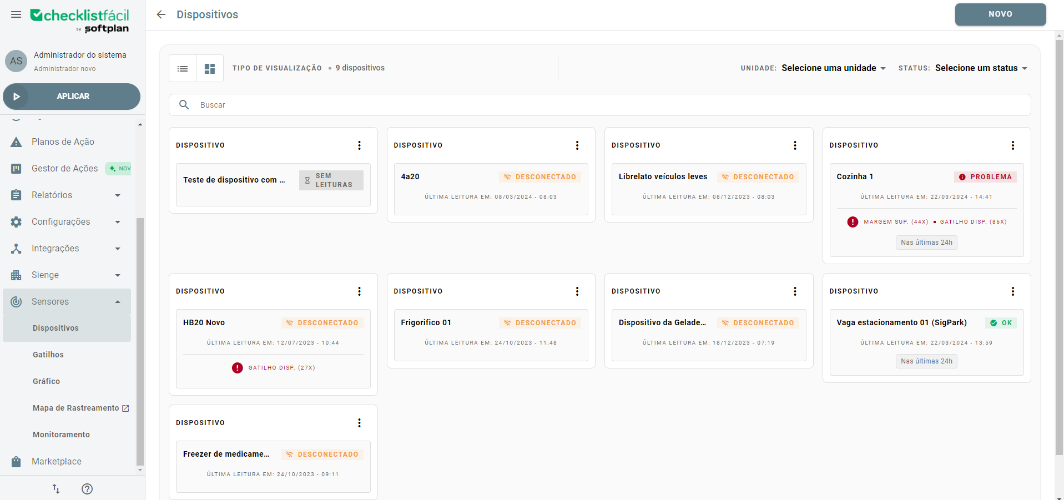Image resolution: width=1064 pixels, height=500 pixels.
Task: Open the external link for Mapa de Rastreamento
Action: (x=125, y=407)
